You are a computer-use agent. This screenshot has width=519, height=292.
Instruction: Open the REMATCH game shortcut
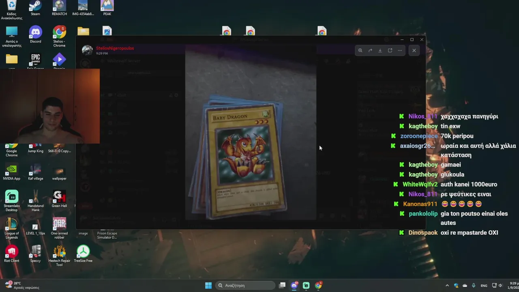click(59, 8)
